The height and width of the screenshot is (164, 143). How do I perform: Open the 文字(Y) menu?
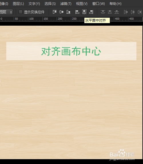[x=34, y=4]
